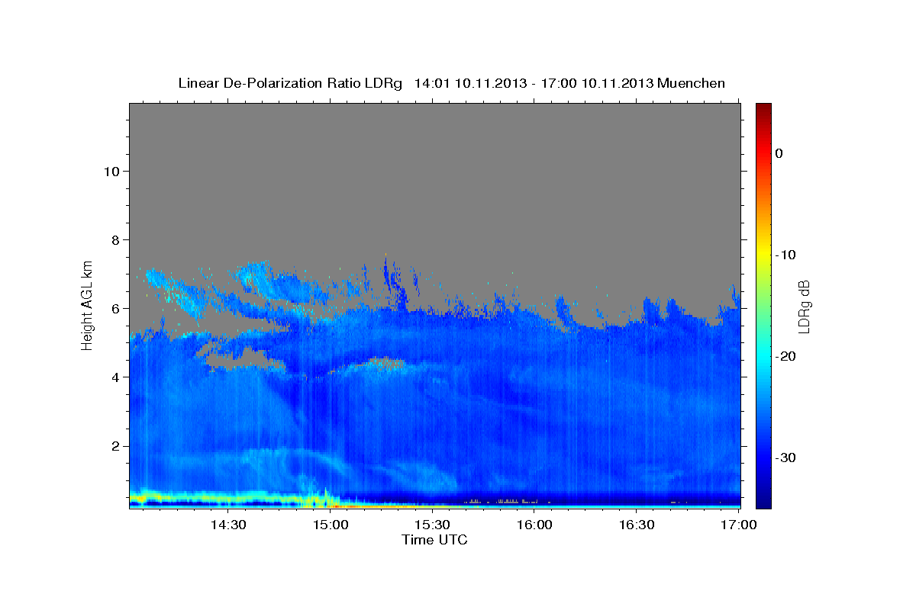Click the 'Muenchen' location in the title
Image resolution: width=916 pixels, height=610 pixels.
pyautogui.click(x=692, y=83)
